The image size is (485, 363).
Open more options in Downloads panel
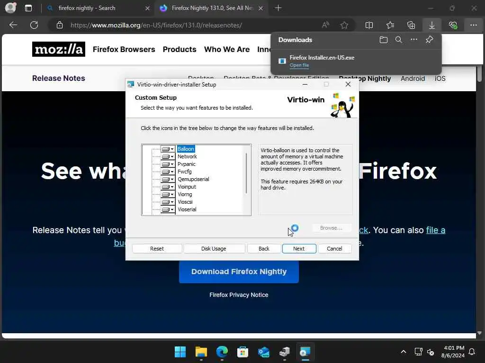coord(414,40)
